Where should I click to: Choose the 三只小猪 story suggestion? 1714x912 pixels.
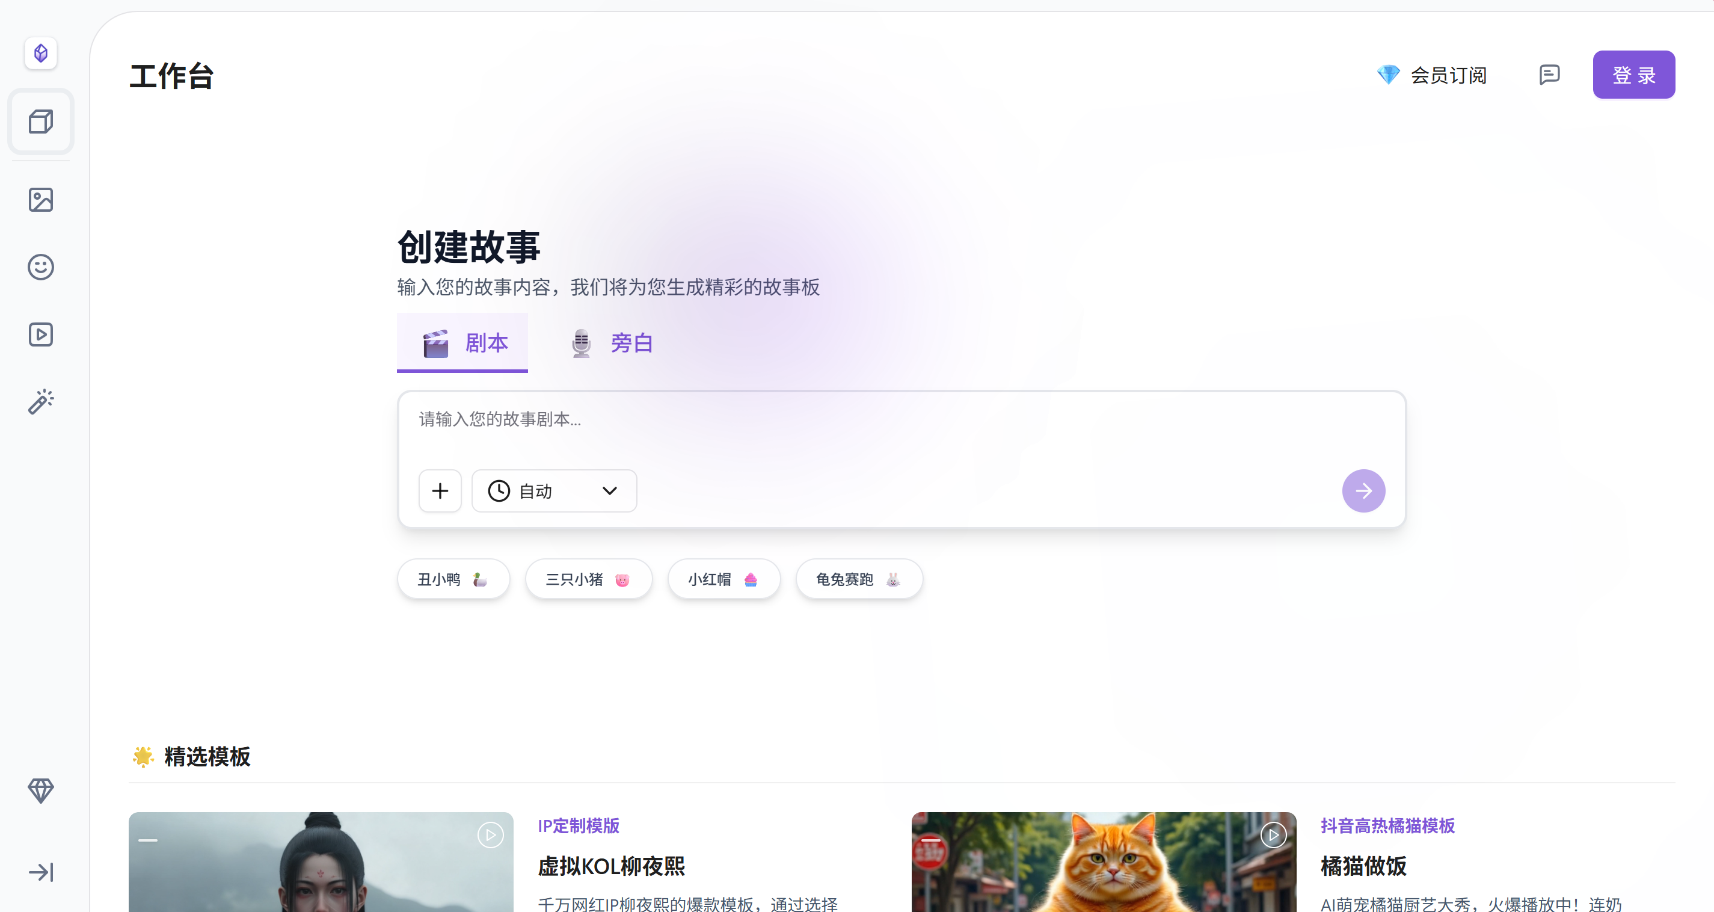pos(589,579)
